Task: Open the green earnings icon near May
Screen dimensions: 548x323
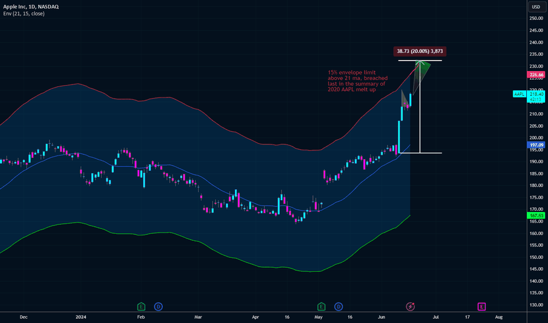Action: coord(321,307)
